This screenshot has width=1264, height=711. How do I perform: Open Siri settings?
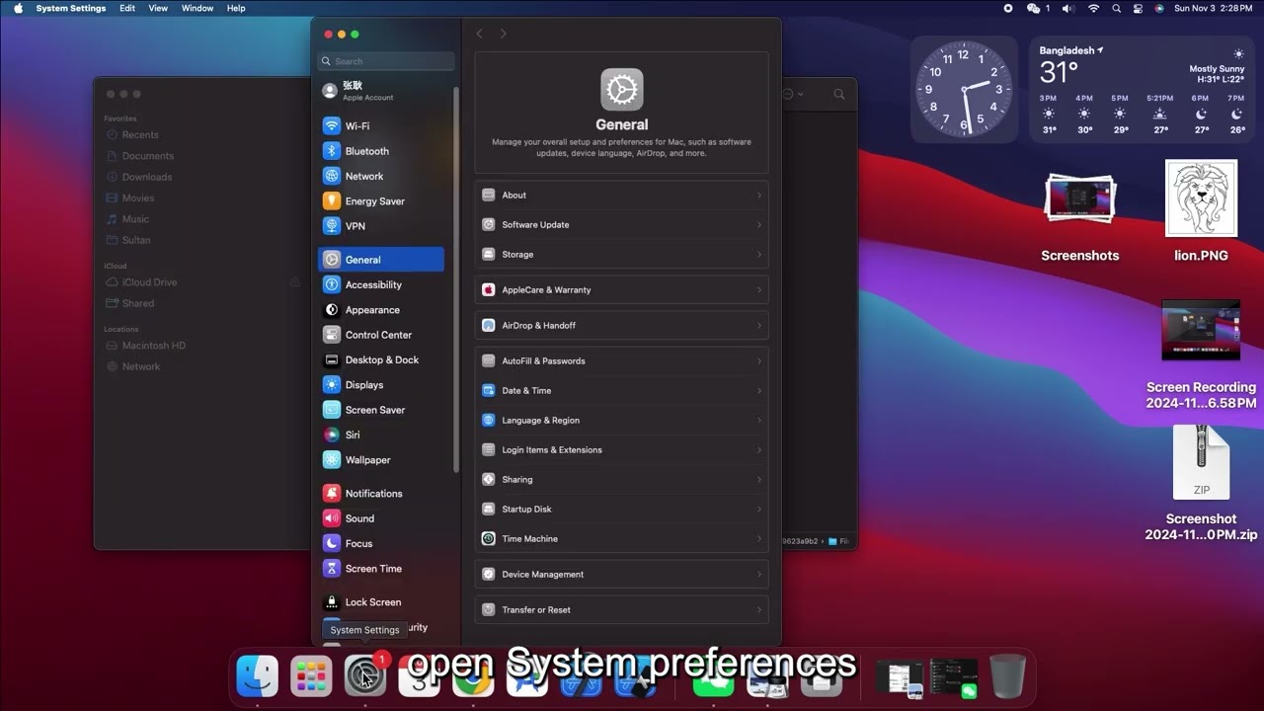click(381, 434)
